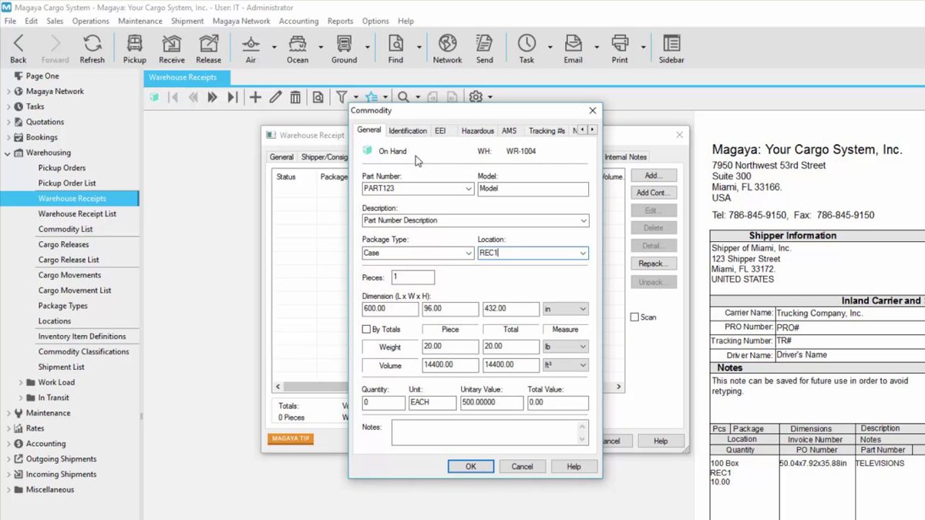Open the Receive tool
This screenshot has height=520, width=925.
pyautogui.click(x=171, y=48)
